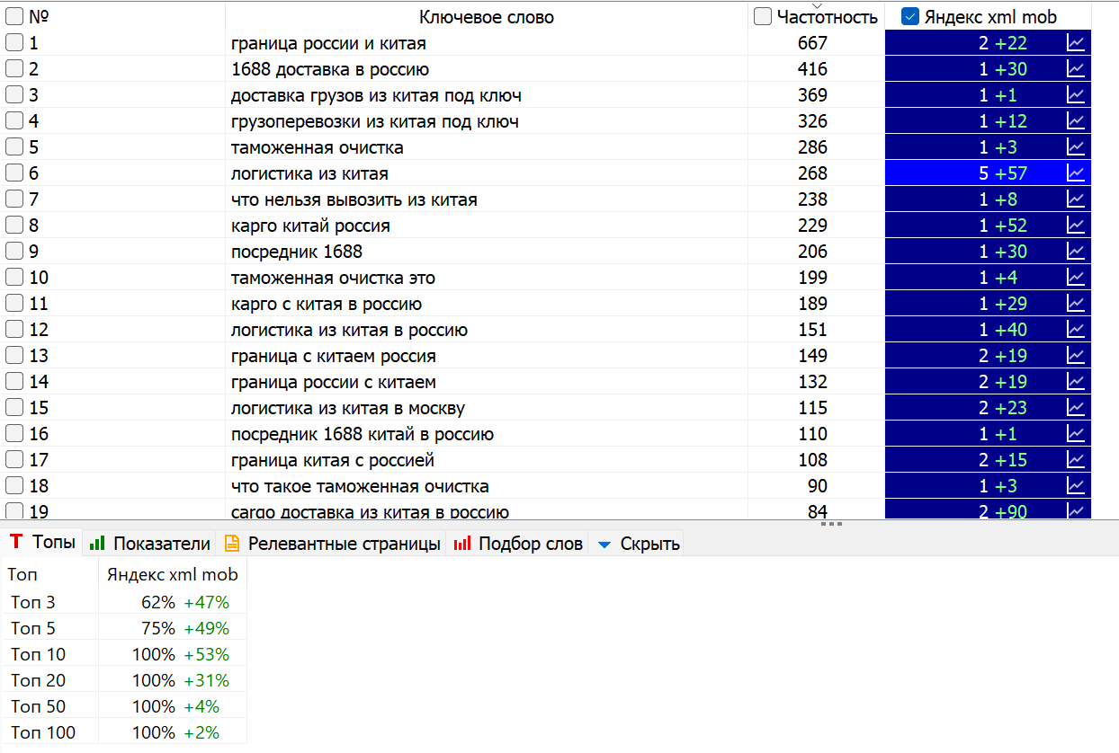Switch to the 'Показатели' tab

(149, 544)
